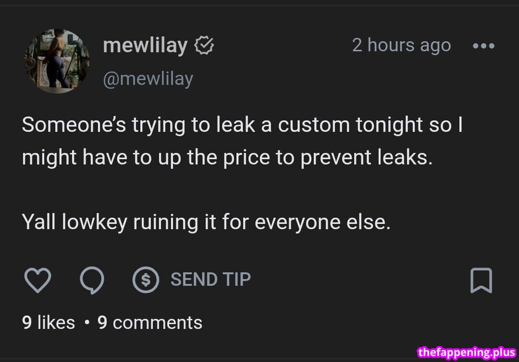Like the post with the heart icon
The image size is (519, 362).
click(37, 280)
